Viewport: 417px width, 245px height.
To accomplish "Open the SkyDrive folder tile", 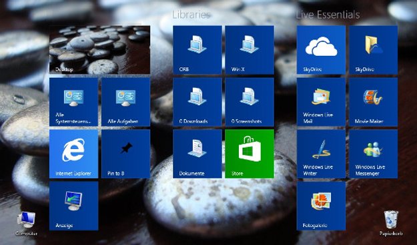I will [374, 50].
